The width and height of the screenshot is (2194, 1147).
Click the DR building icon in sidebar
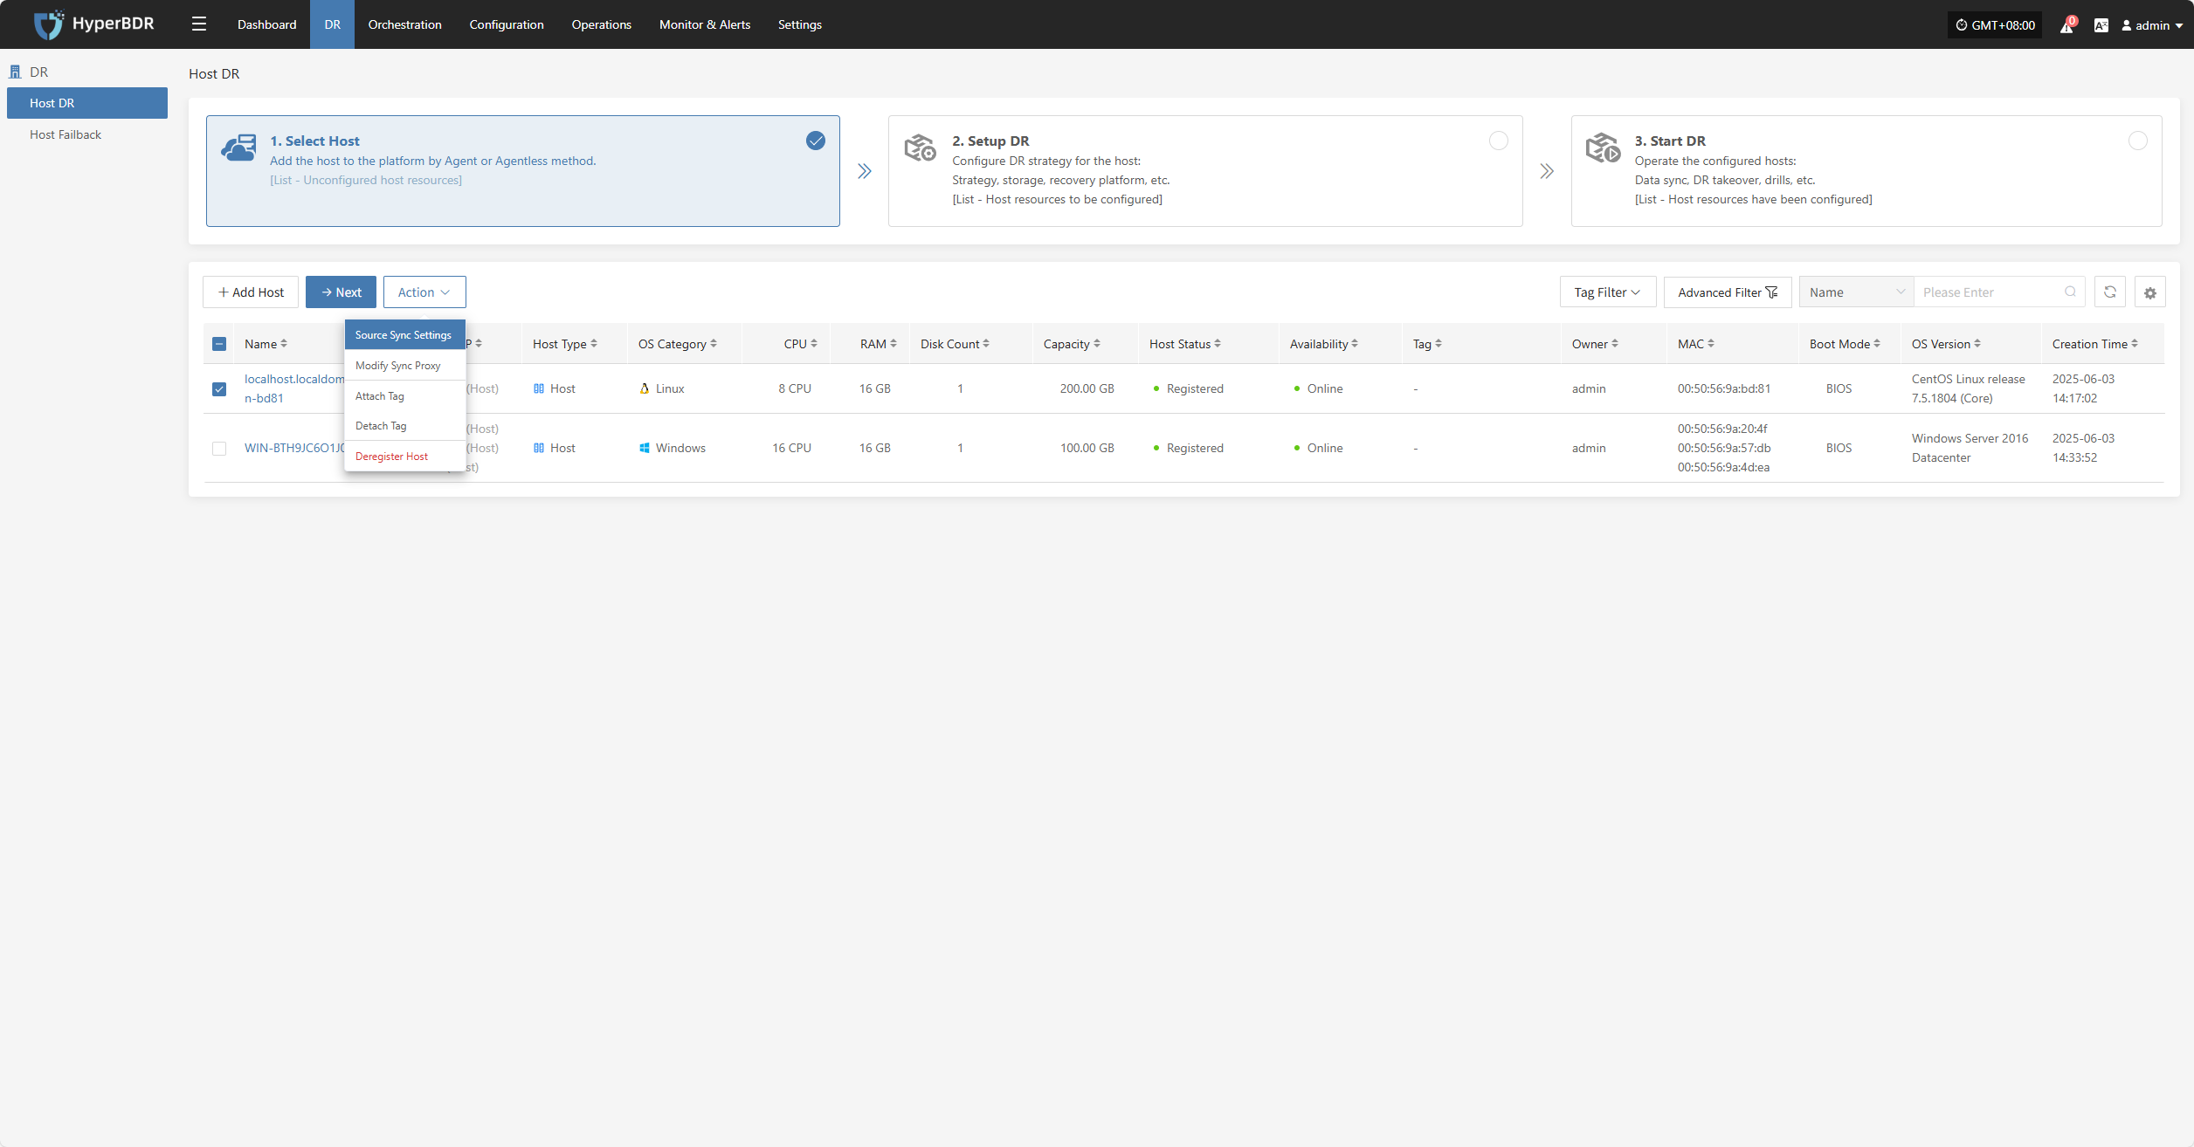coord(15,72)
